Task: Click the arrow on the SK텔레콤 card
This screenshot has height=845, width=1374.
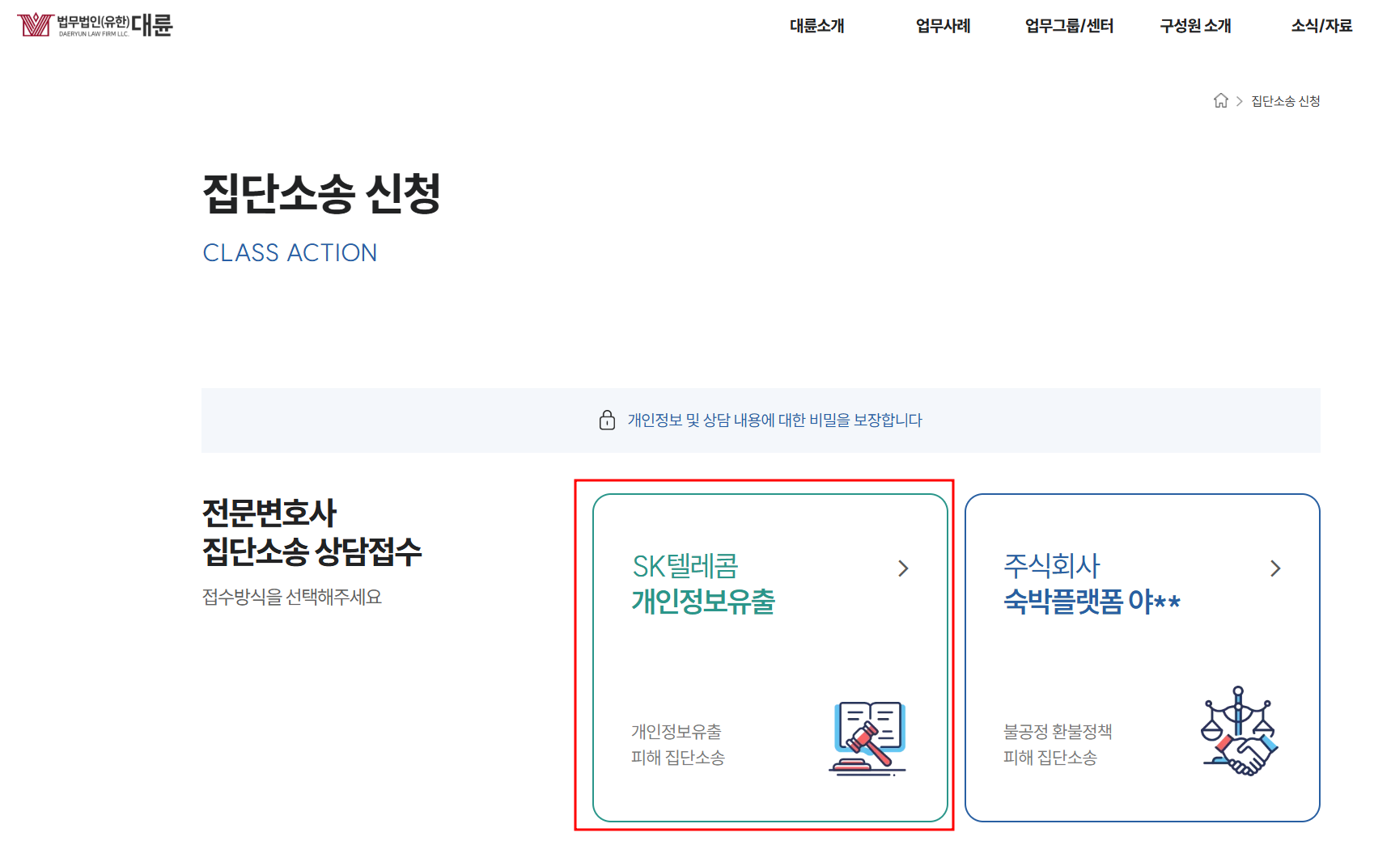Action: point(904,568)
